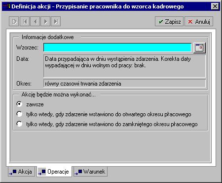222x183 pixels.
Task: Click the application icon in the title bar
Action: tap(6, 6)
